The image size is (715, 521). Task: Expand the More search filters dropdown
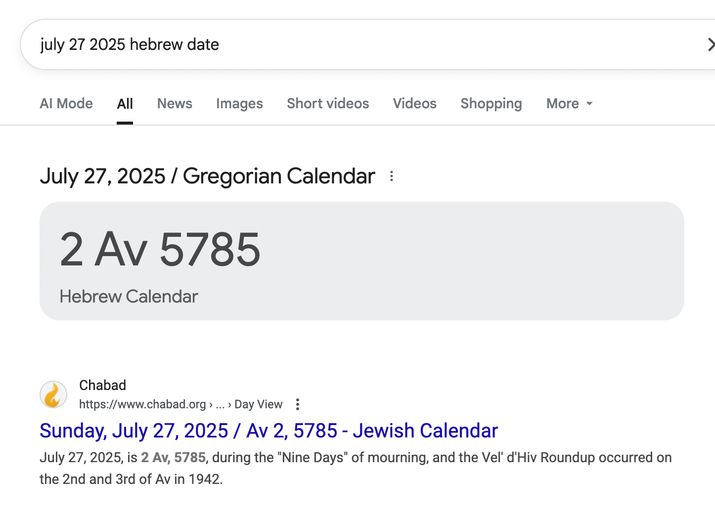coord(569,104)
